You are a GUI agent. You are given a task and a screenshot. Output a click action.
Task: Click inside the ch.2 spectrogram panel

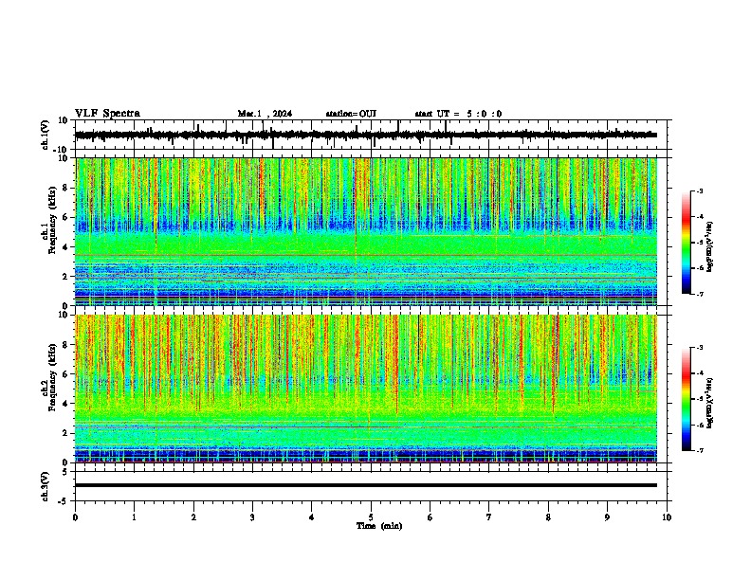click(366, 389)
